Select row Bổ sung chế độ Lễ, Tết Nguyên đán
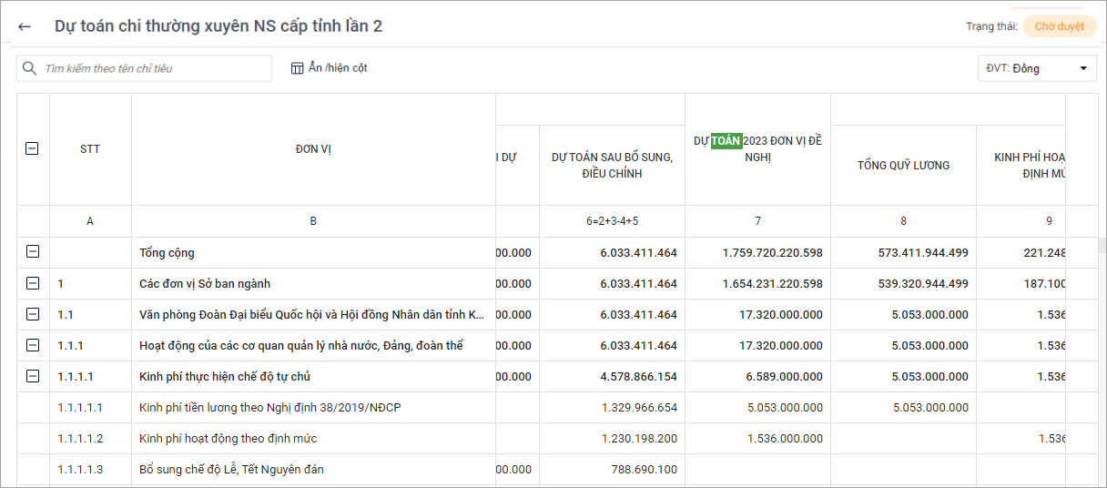The width and height of the screenshot is (1107, 488). tap(231, 469)
